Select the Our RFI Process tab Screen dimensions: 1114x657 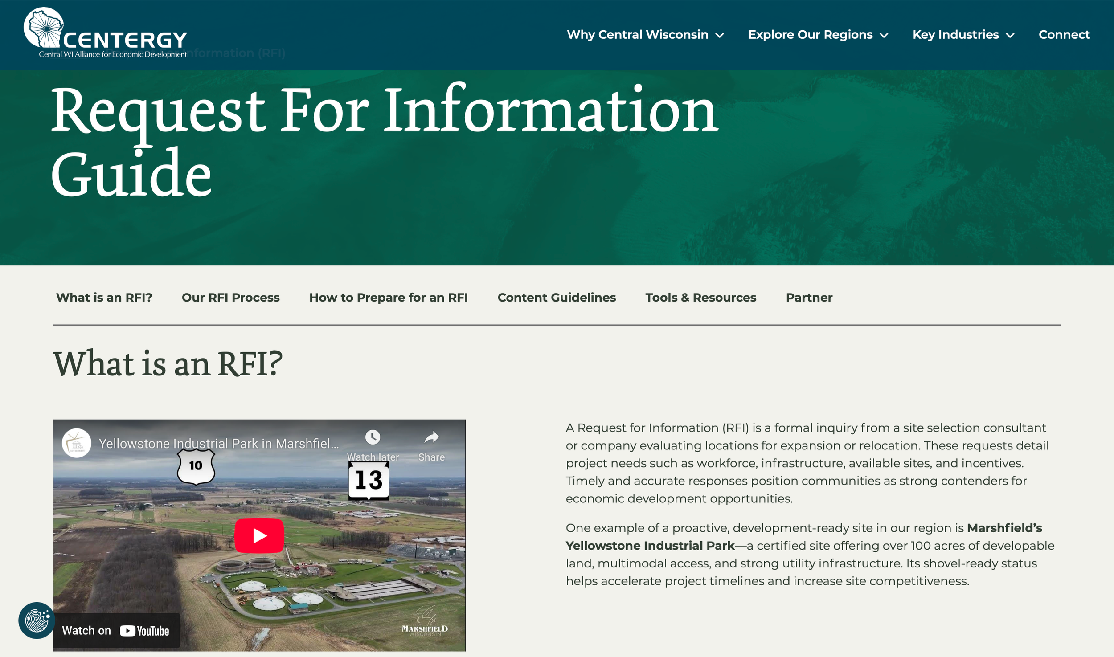pyautogui.click(x=230, y=297)
